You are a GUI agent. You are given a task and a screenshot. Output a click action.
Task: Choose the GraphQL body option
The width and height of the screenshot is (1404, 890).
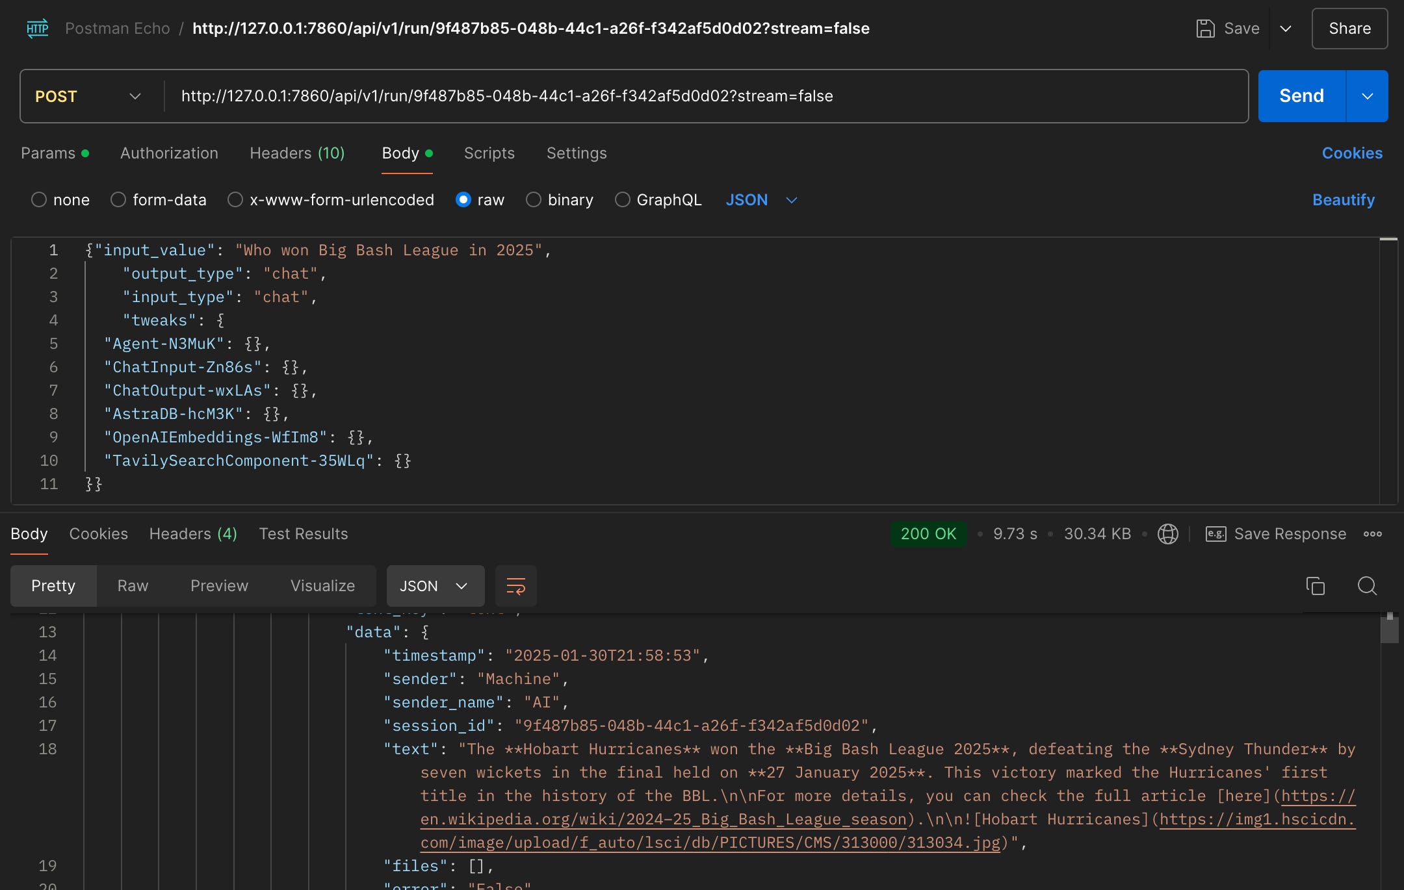pyautogui.click(x=623, y=200)
